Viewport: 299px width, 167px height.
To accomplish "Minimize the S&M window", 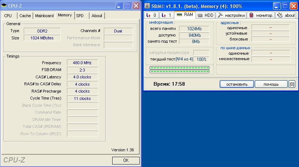I will tap(276, 6).
